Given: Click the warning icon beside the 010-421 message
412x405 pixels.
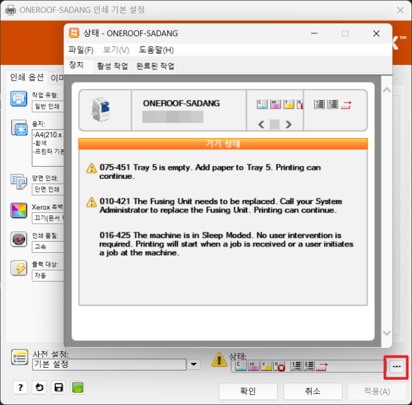Looking at the screenshot, I should (x=91, y=202).
